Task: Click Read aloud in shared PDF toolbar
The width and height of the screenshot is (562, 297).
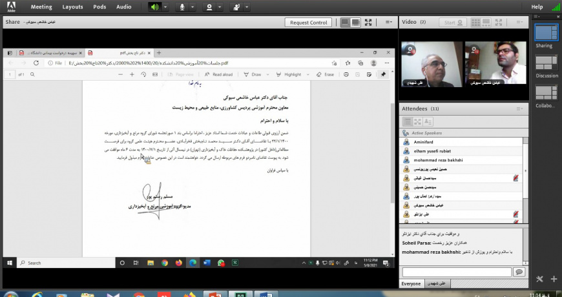Action: point(218,74)
